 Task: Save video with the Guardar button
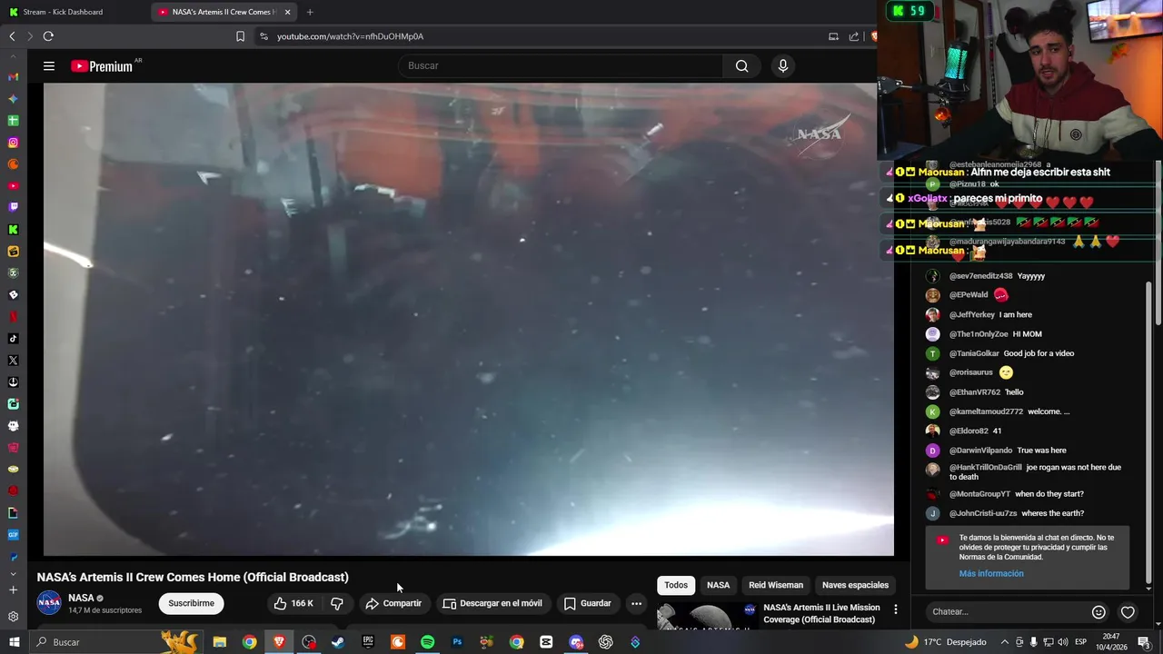pos(587,603)
